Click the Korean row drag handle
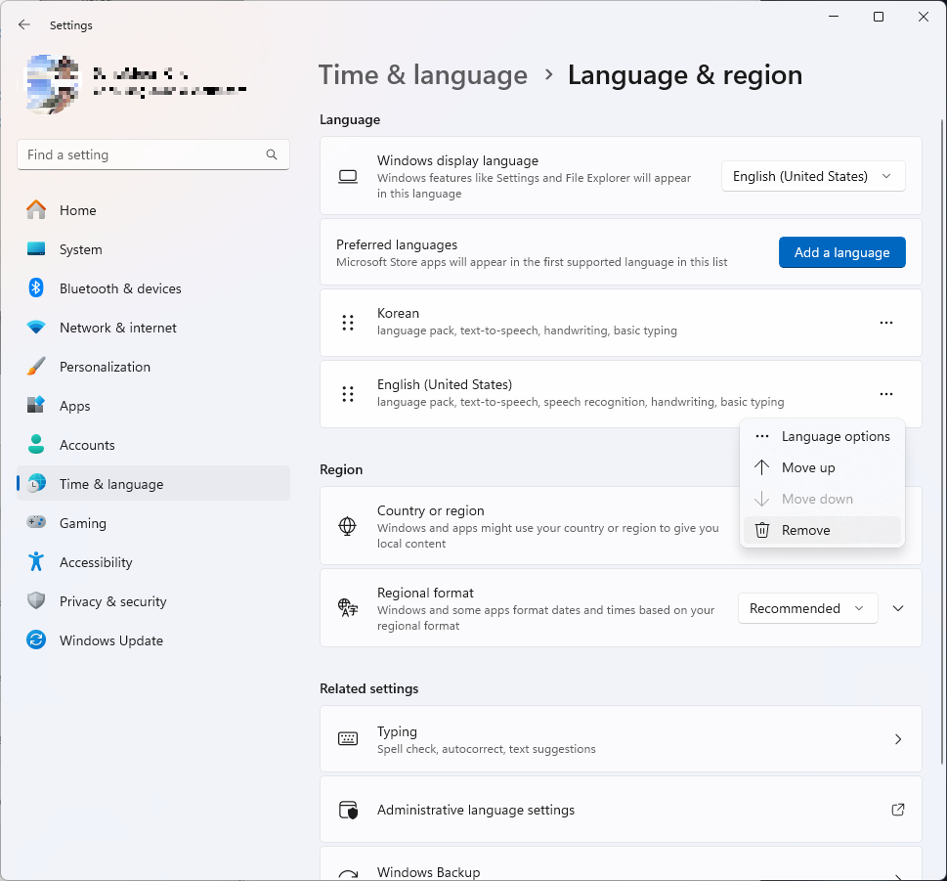Viewport: 947px width, 881px height. (x=348, y=323)
